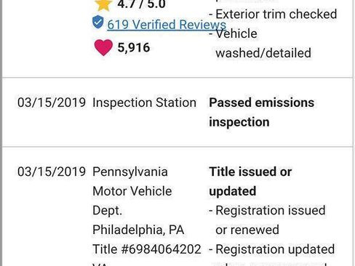The height and width of the screenshot is (266, 355).
Task: Click the Inspection Station date 03/15/2019
Action: (52, 102)
